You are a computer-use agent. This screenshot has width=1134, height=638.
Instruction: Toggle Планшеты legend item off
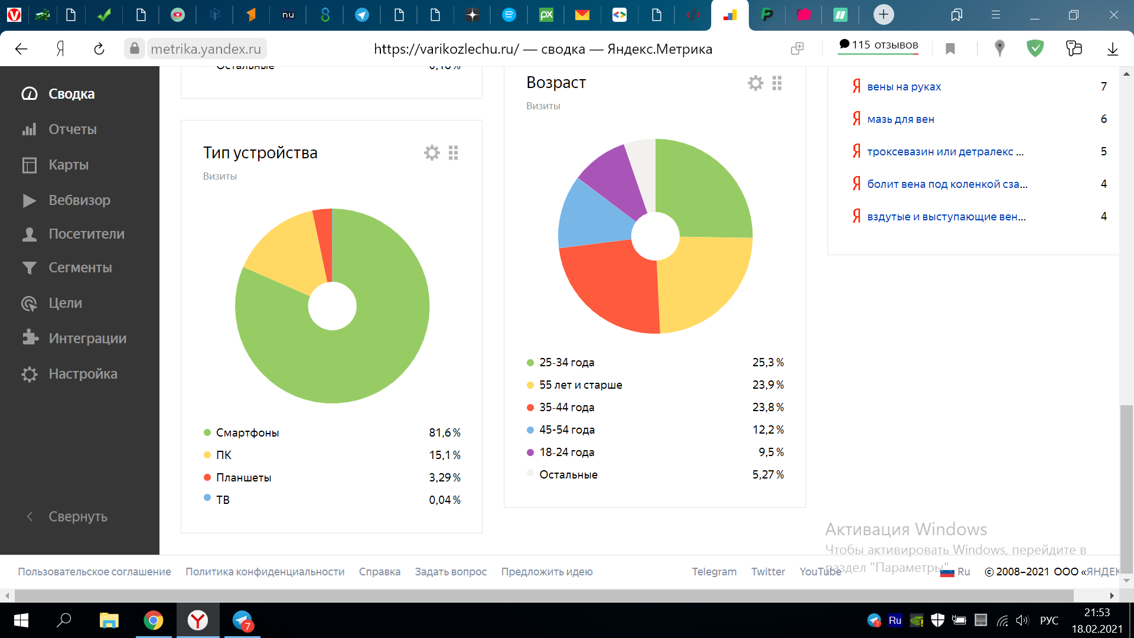pos(243,477)
